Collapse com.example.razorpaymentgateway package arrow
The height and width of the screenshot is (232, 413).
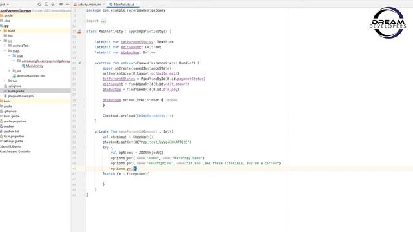click(14, 61)
